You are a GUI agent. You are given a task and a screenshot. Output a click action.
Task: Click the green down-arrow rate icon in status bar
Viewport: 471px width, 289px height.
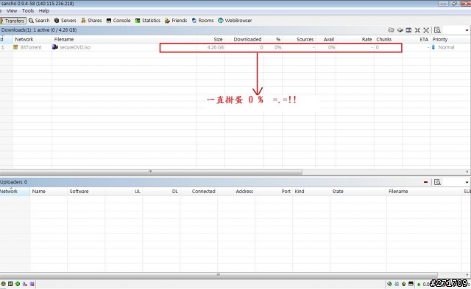pos(419,284)
